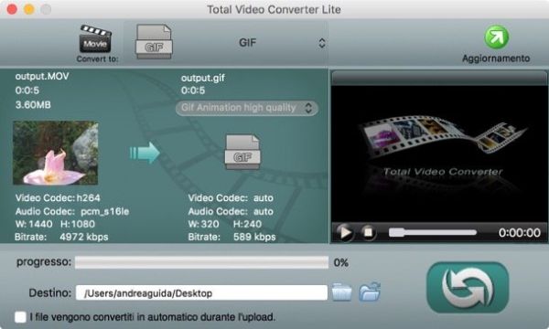This screenshot has width=549, height=329.
Task: Stop playback with the stop button
Action: tap(368, 232)
